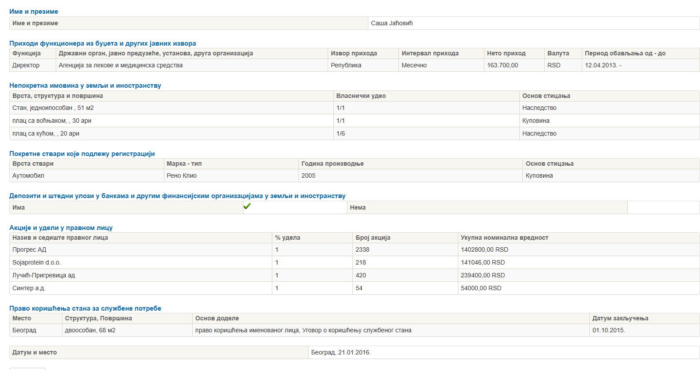Select the Sojaprotein d.o.o. row
Screen dimensions: 700x370
coord(36,262)
